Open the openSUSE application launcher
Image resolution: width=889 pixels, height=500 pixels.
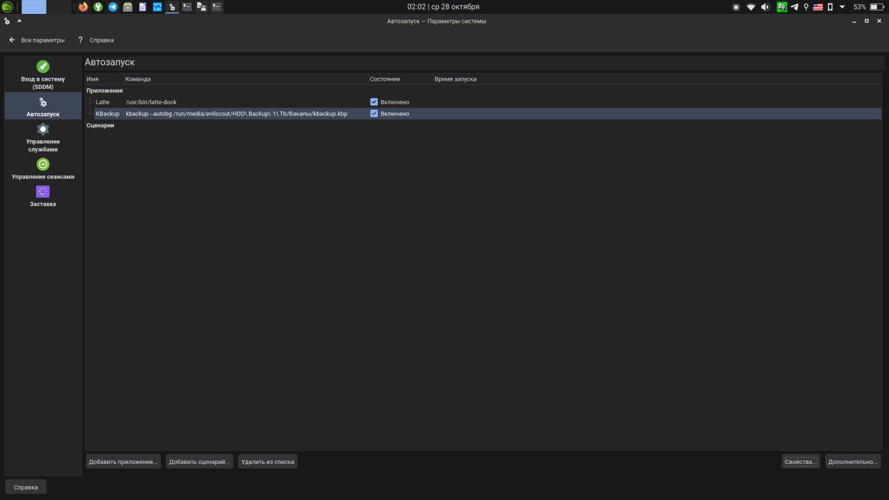click(x=7, y=7)
